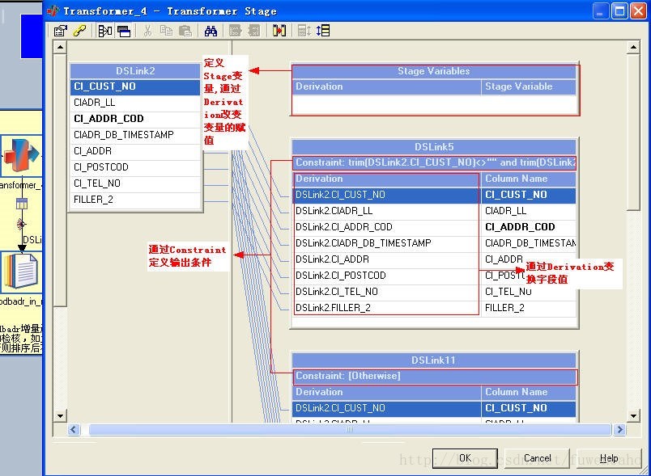651x476 pixels.
Task: Click the right pane scroll-up arrow
Action: point(633,47)
